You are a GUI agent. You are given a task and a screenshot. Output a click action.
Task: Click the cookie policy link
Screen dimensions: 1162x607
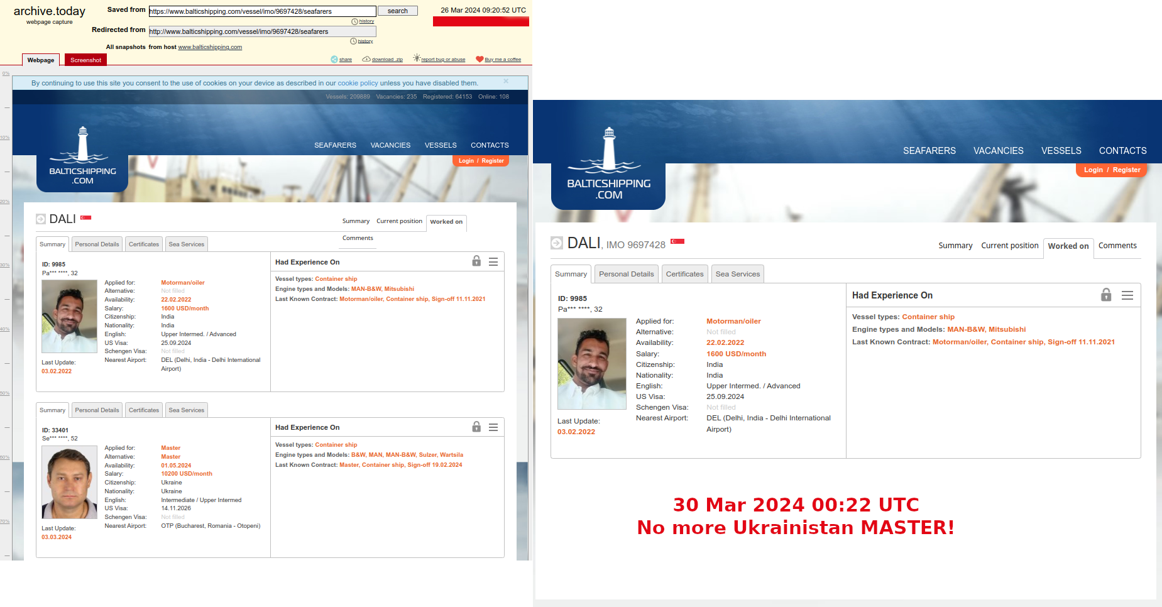click(358, 83)
